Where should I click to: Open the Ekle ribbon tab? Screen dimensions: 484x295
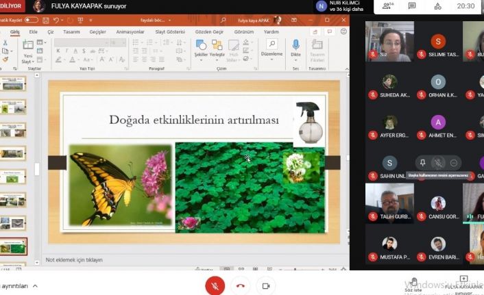pyautogui.click(x=34, y=31)
